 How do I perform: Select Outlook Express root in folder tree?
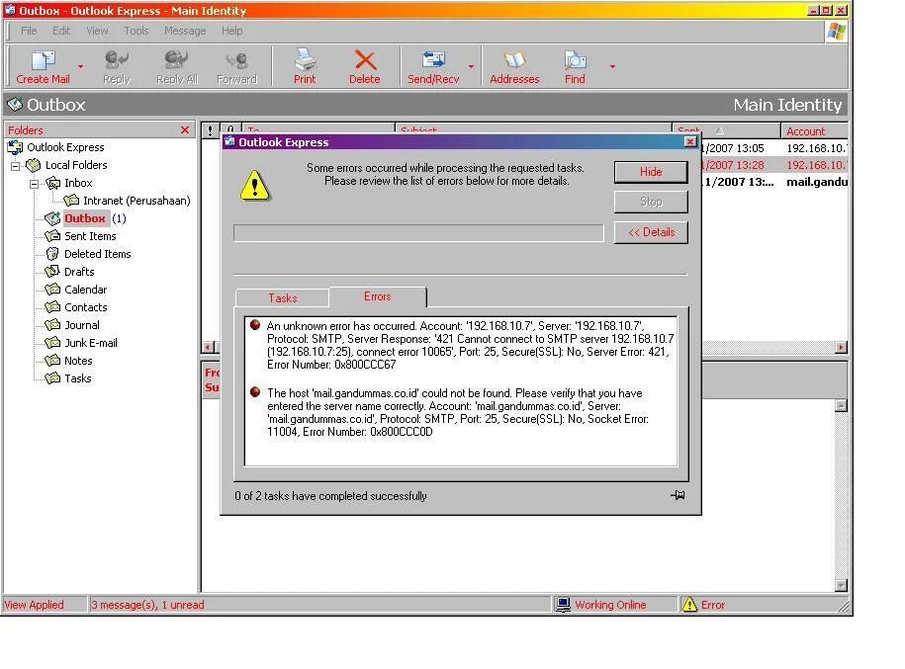[x=56, y=147]
